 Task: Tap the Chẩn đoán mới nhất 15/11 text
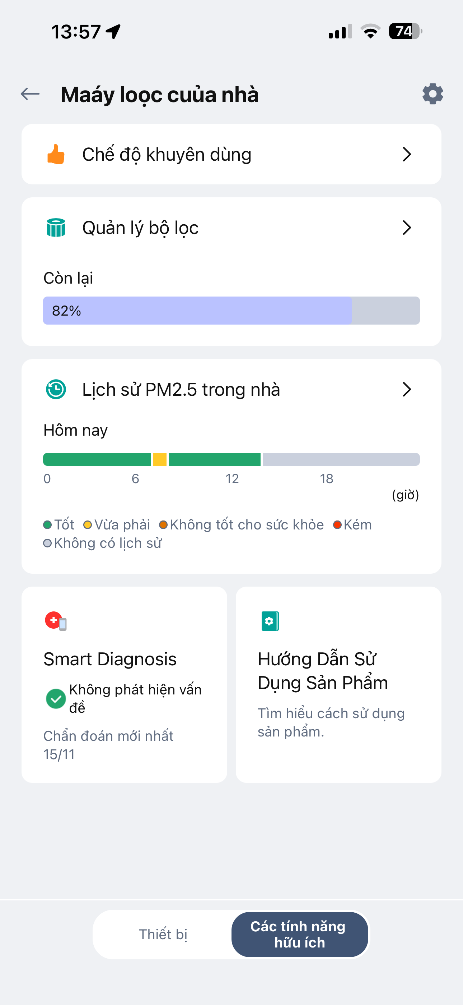point(108,745)
